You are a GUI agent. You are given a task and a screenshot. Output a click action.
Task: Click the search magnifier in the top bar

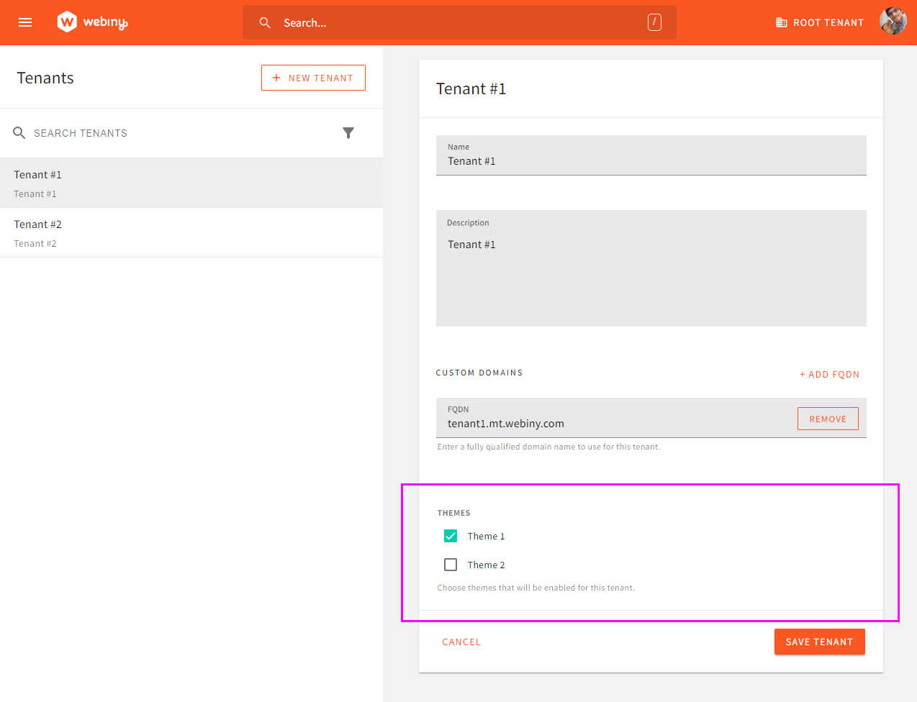click(x=265, y=22)
